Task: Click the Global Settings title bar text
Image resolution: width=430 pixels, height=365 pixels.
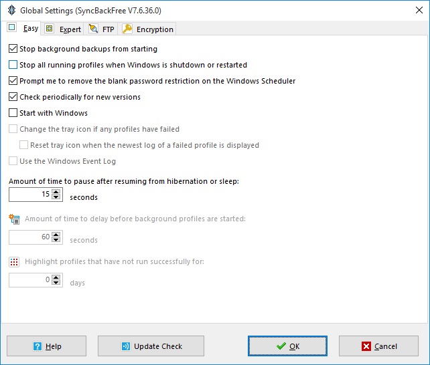Action: [91, 11]
